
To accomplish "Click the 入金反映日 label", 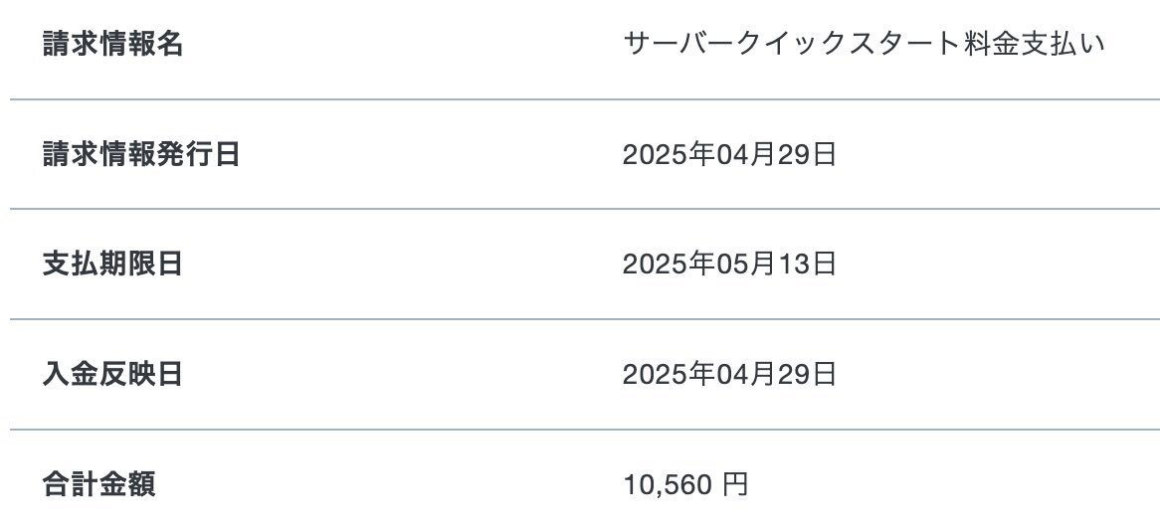I will click(x=112, y=374).
